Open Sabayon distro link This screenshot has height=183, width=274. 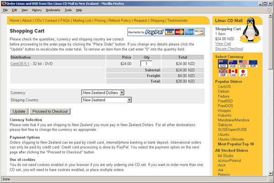pos(225,125)
